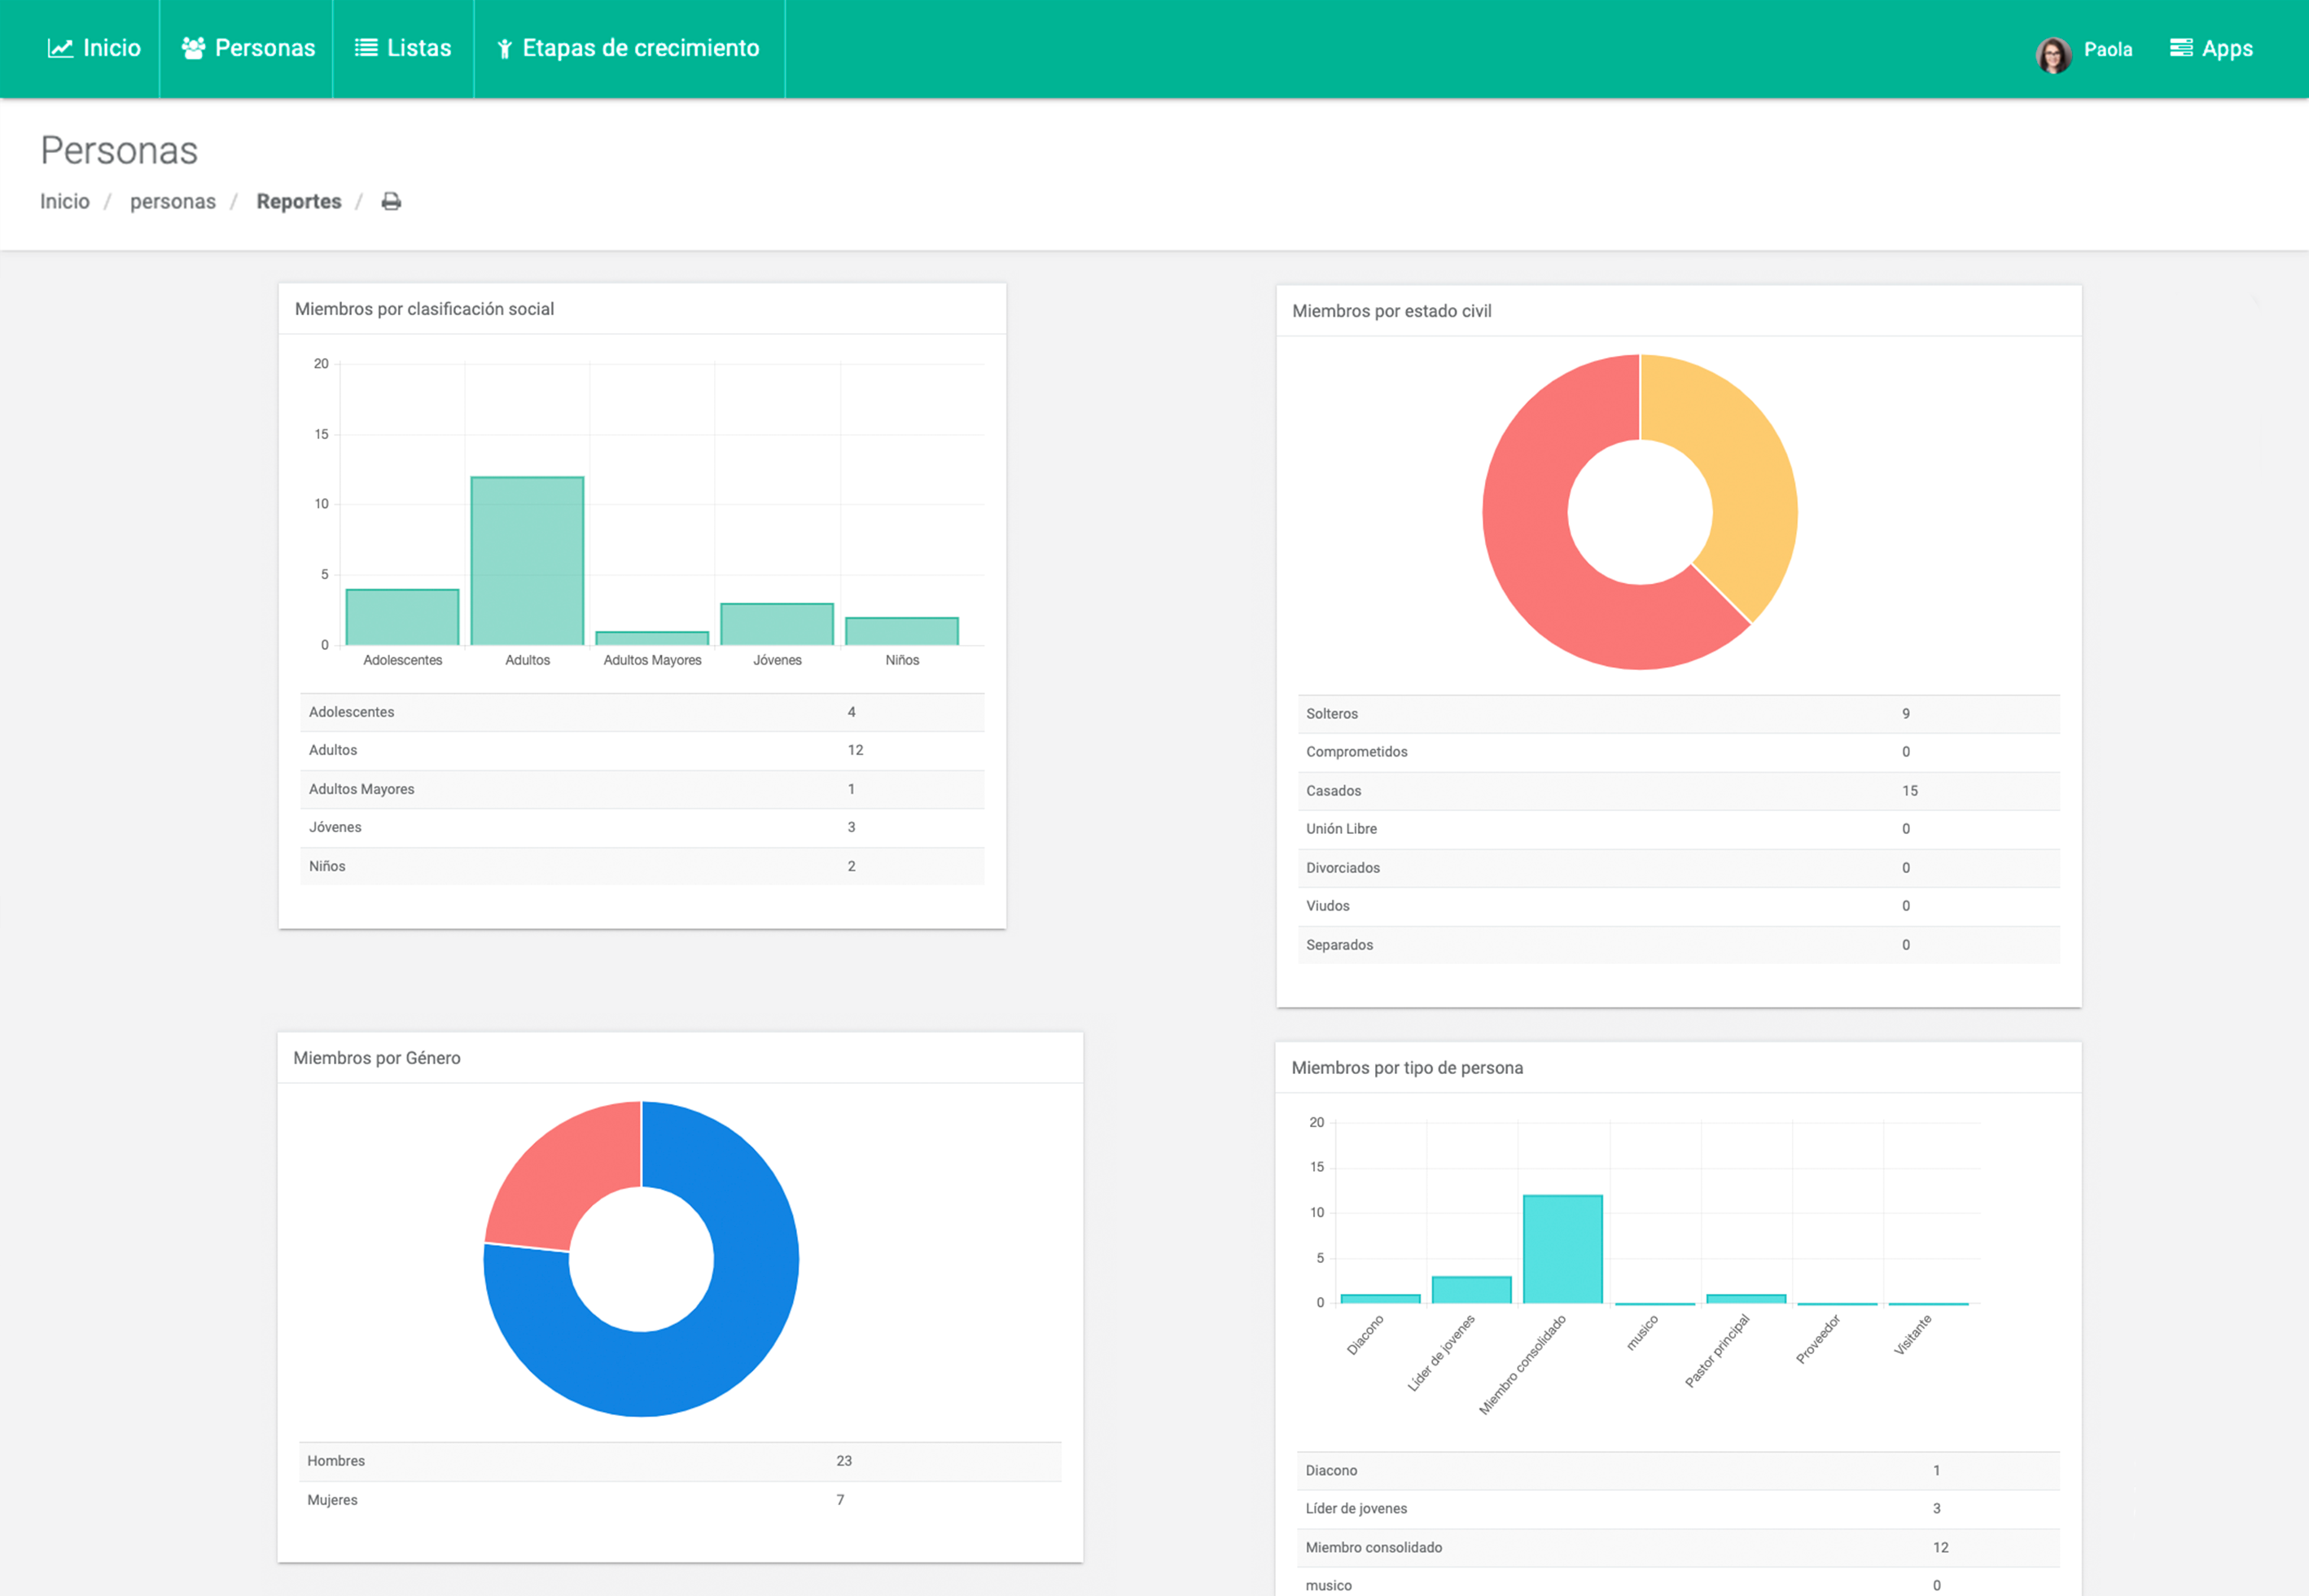Click the Inicio breadcrumb link
Viewport: 2309px width, 1596px height.
(x=65, y=202)
